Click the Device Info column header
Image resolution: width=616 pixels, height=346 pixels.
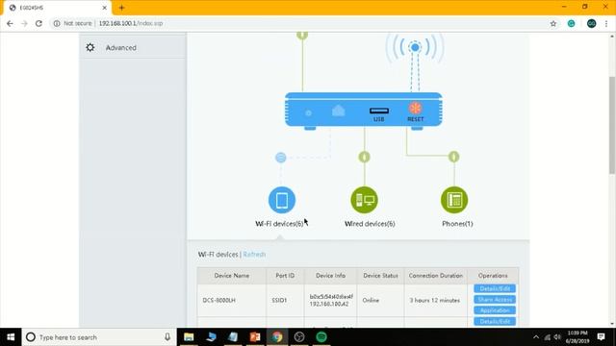point(330,276)
